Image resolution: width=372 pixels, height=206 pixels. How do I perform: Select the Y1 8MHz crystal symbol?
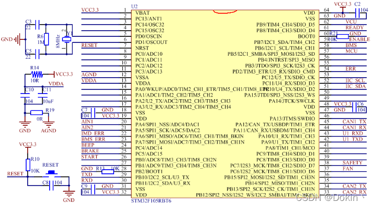[67, 39]
